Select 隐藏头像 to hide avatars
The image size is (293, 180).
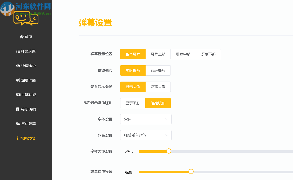(x=158, y=87)
